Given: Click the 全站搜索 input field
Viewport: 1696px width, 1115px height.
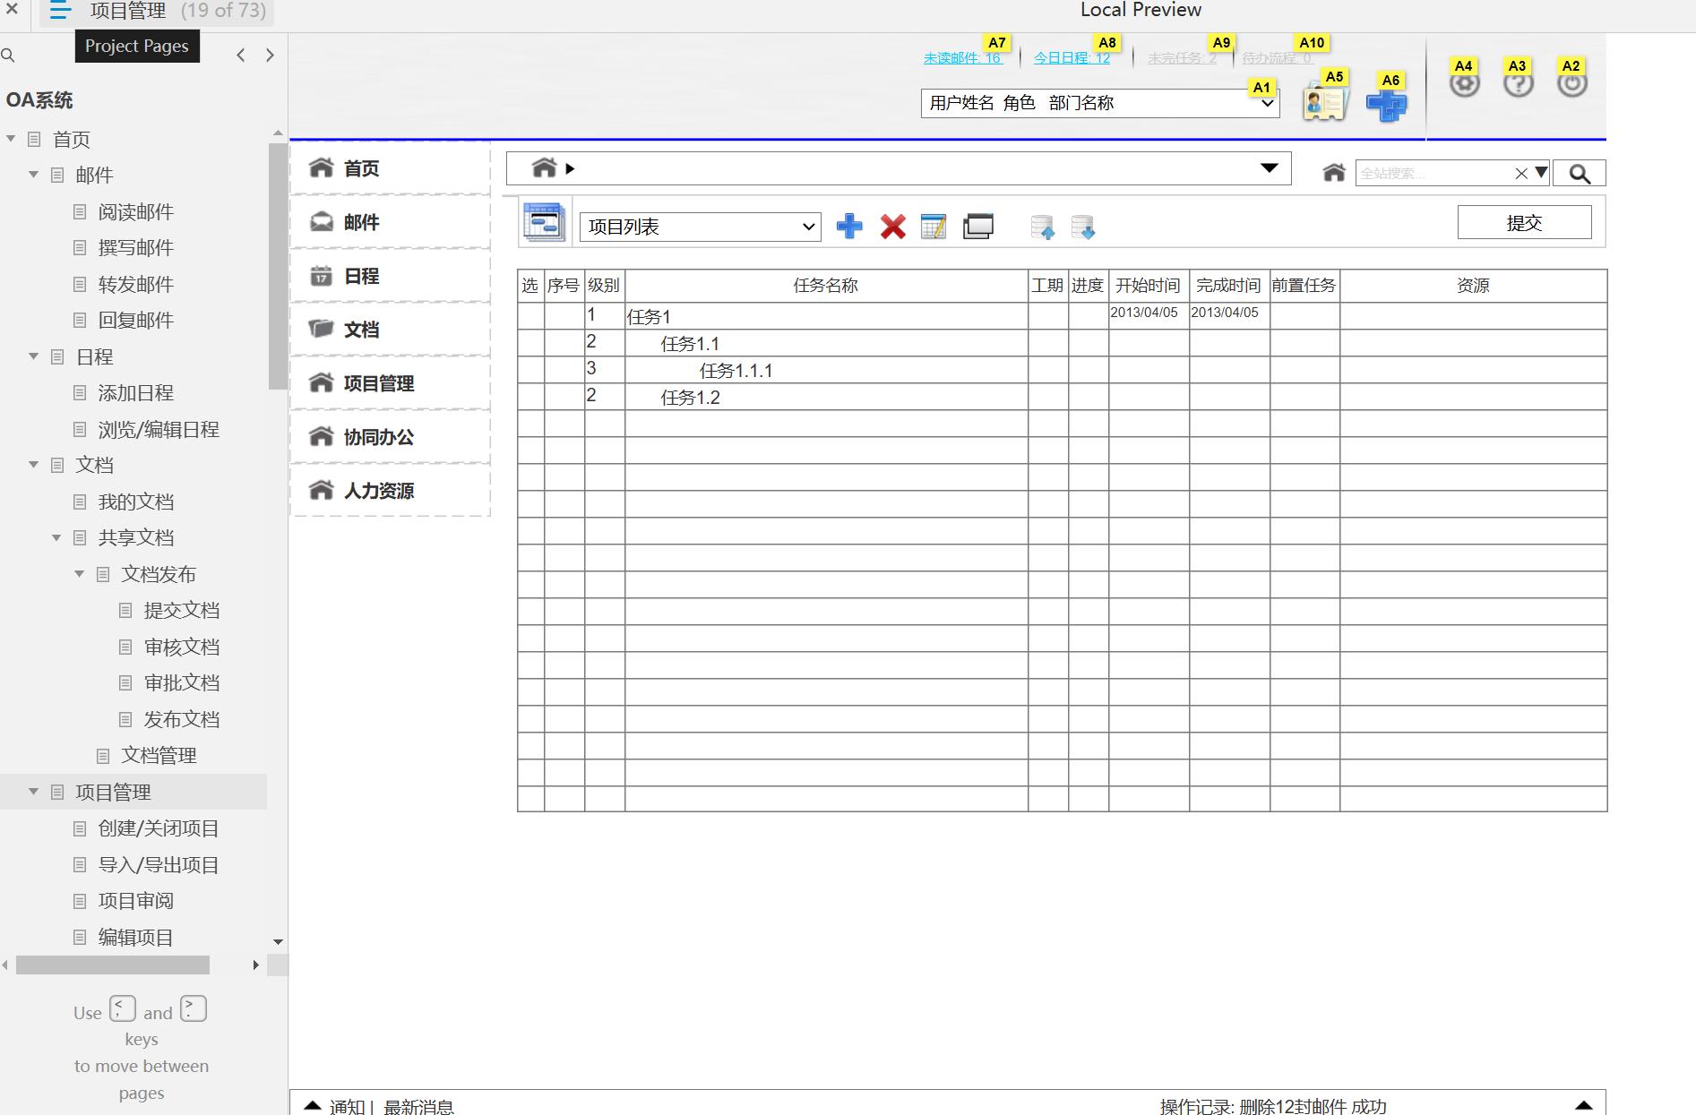Looking at the screenshot, I should [1433, 174].
